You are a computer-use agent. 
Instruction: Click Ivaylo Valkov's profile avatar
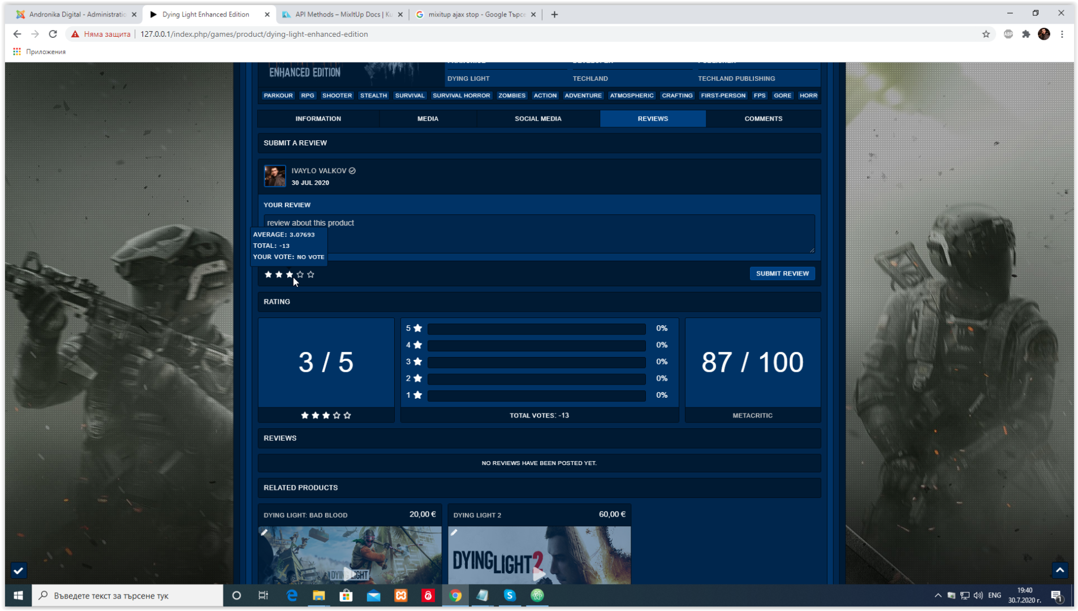point(275,176)
